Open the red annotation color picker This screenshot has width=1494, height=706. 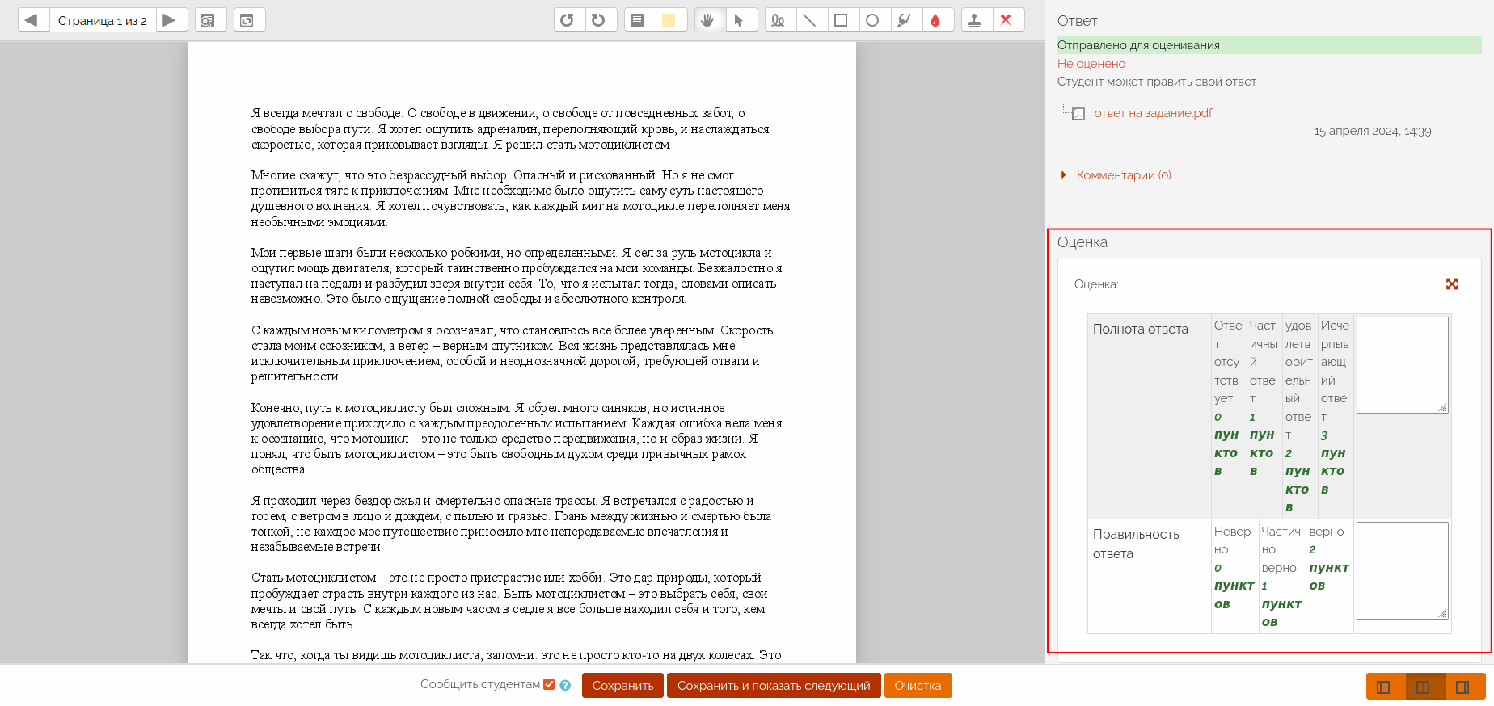click(x=937, y=20)
